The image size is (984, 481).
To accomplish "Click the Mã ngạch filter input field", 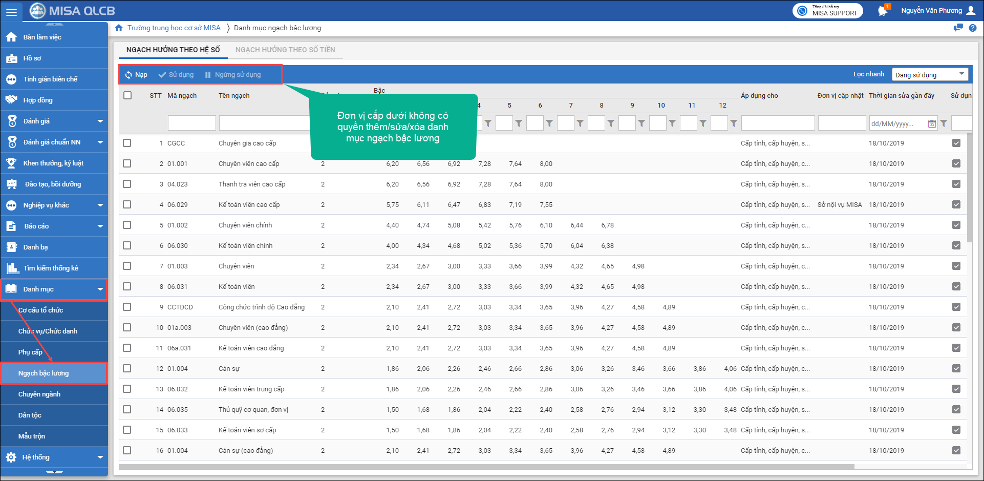I will pos(191,123).
